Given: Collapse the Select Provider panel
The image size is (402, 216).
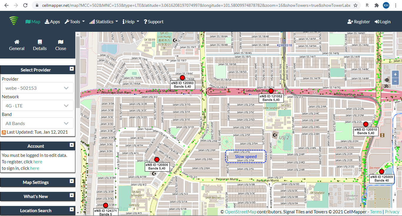Looking at the screenshot, I should (x=72, y=69).
